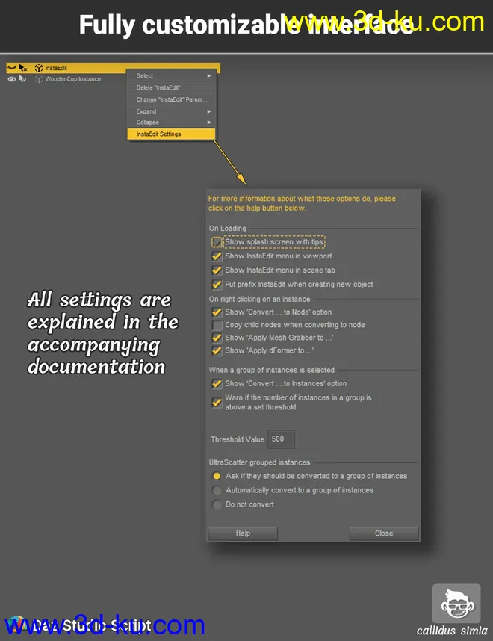Uncheck Show InstaEdit menu in viewport
This screenshot has width=493, height=641.
point(217,256)
